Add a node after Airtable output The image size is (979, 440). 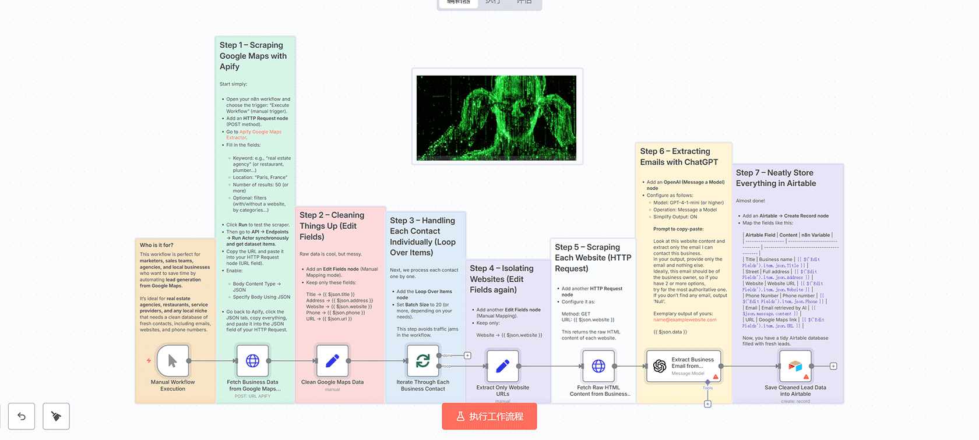pos(833,366)
